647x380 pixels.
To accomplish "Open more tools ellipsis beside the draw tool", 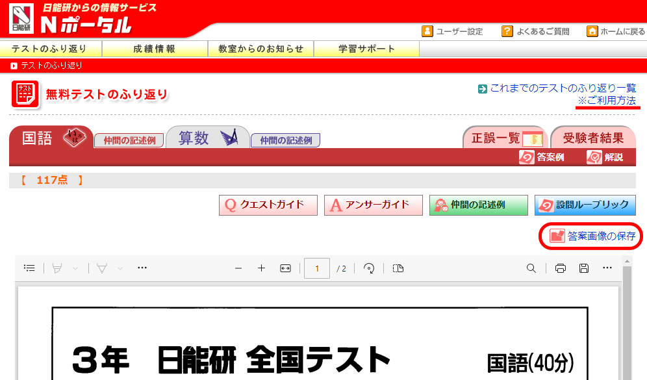I will (x=142, y=268).
